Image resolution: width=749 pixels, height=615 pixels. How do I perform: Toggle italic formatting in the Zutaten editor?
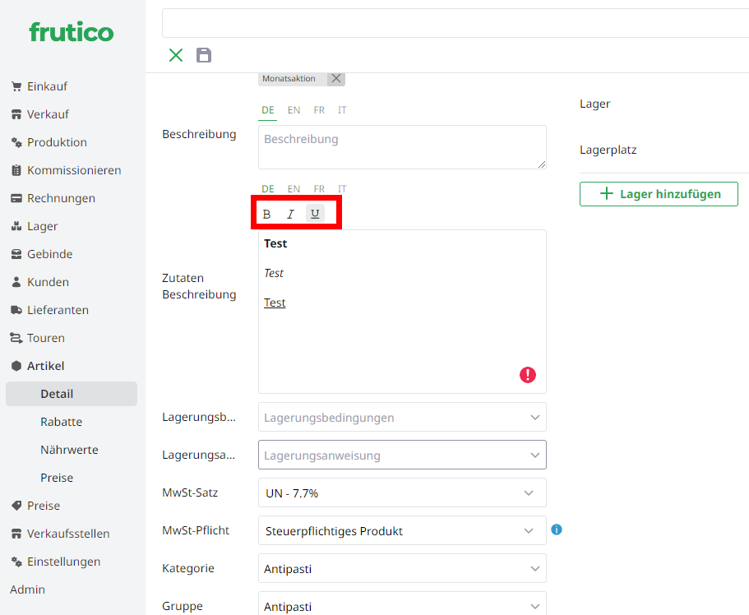click(x=290, y=214)
